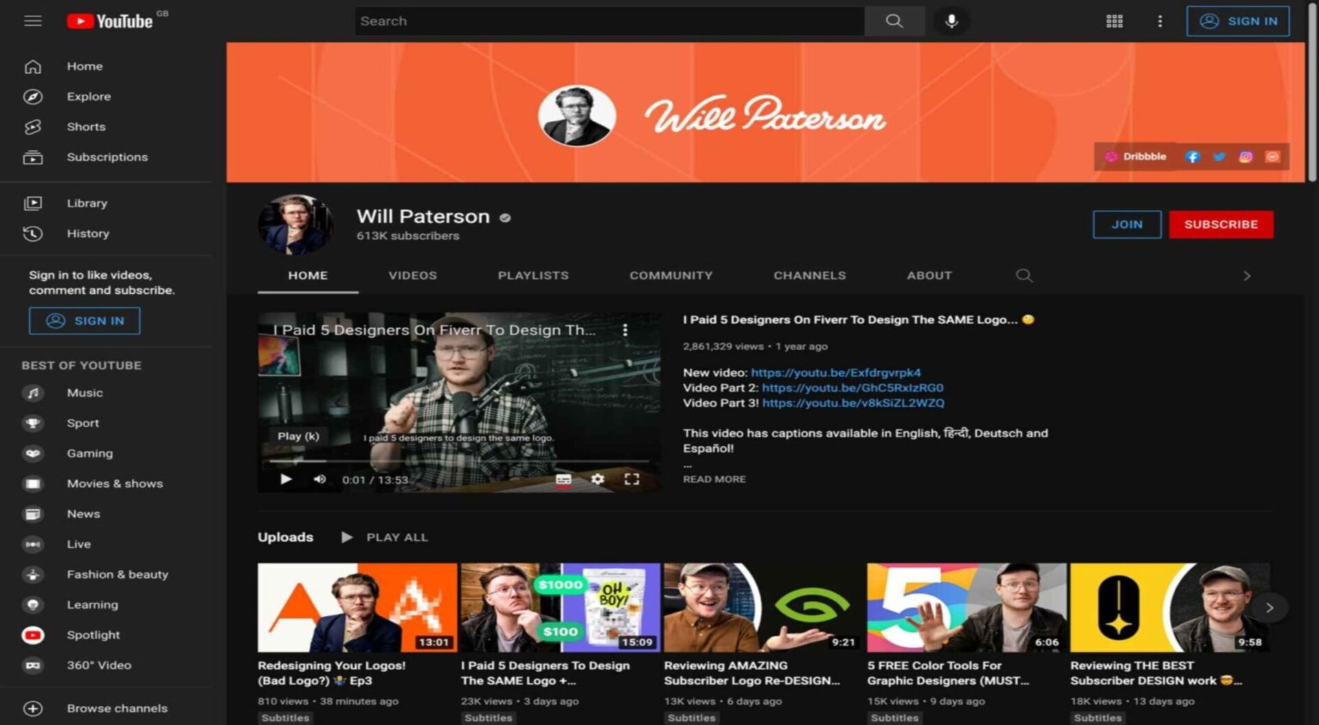Toggle subtitles in the video player

click(x=563, y=479)
